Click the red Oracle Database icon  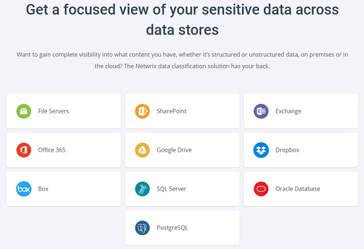(261, 189)
